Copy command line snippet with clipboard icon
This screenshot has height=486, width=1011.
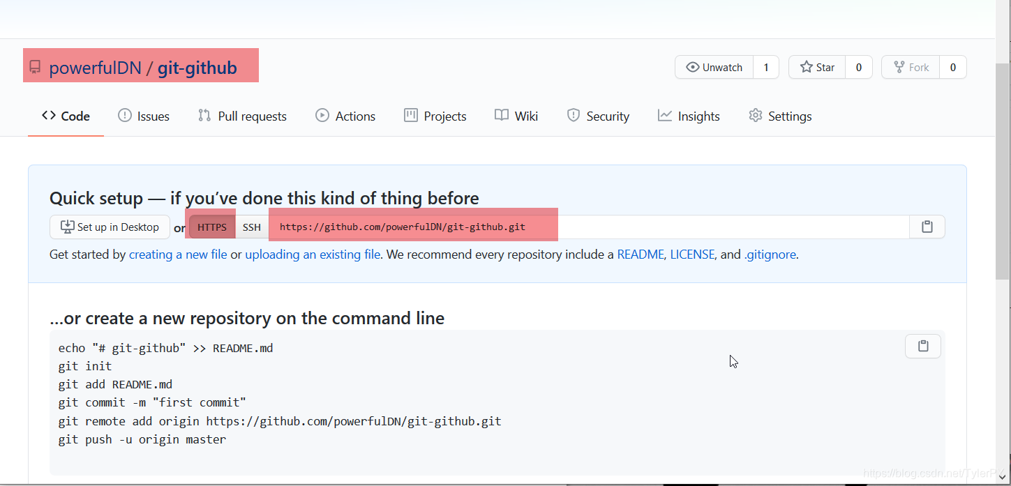point(923,346)
